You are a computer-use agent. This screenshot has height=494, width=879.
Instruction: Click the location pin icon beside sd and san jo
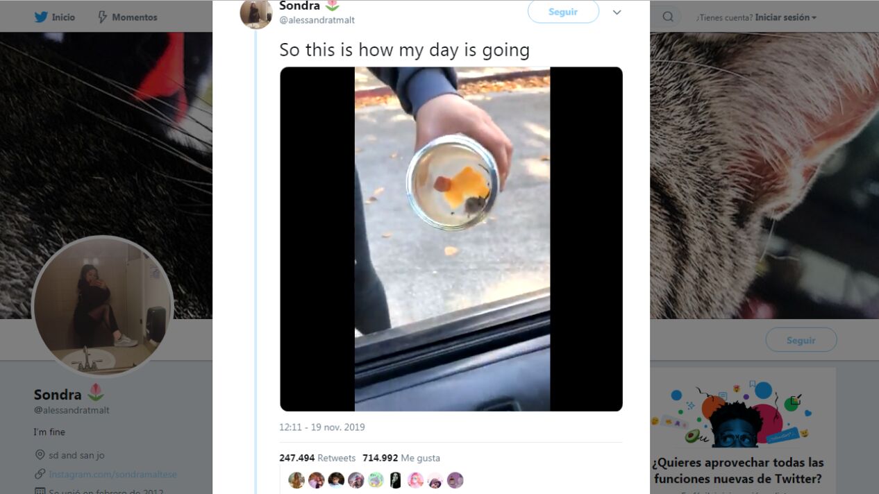coord(40,455)
